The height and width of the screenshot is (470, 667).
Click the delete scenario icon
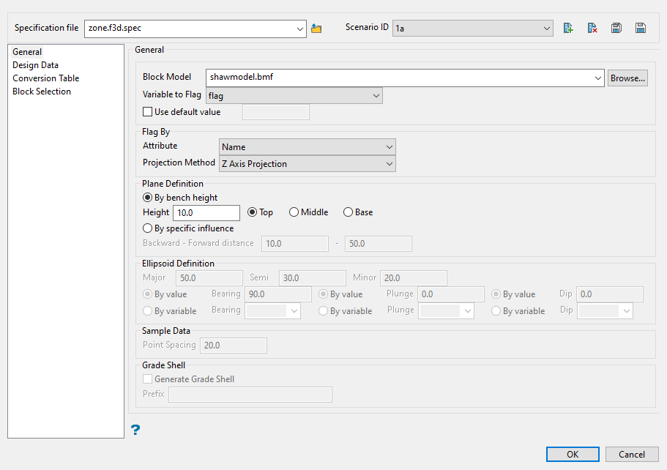tap(592, 29)
